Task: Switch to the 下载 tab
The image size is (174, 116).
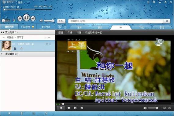Action: [141, 27]
